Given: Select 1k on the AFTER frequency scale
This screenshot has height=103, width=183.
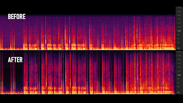Looking at the screenshot, I should [178, 92].
